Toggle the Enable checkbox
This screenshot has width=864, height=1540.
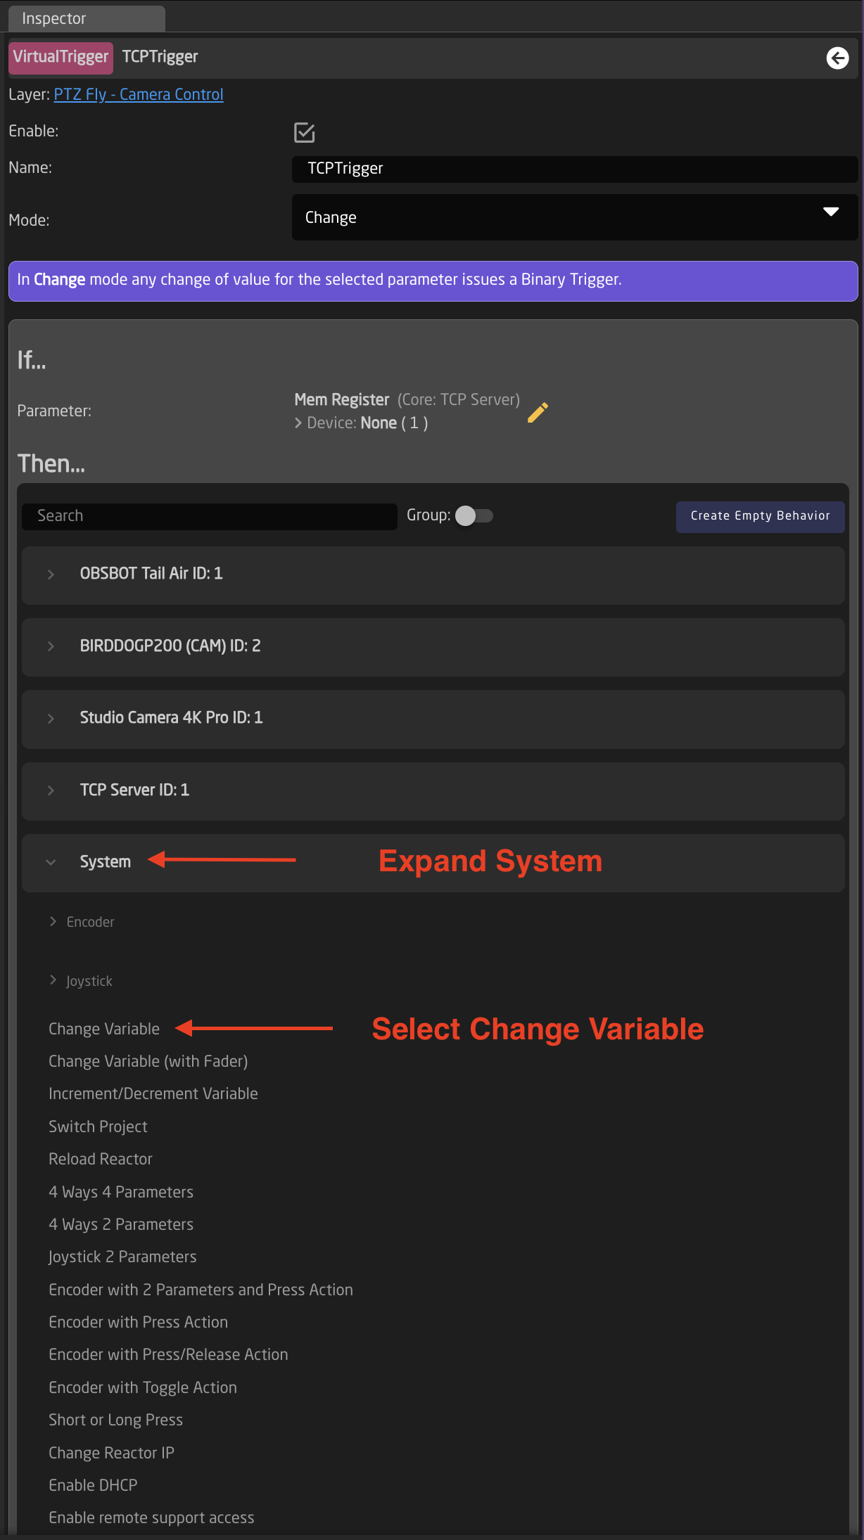click(x=304, y=132)
